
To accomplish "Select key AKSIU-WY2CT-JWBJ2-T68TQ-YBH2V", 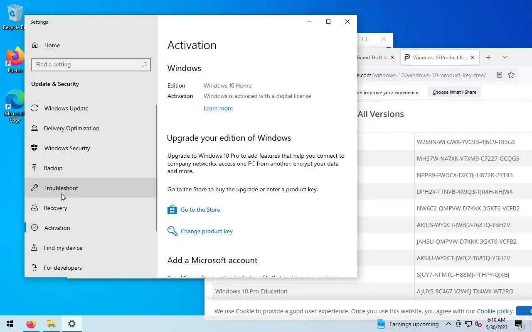I will point(463,258).
